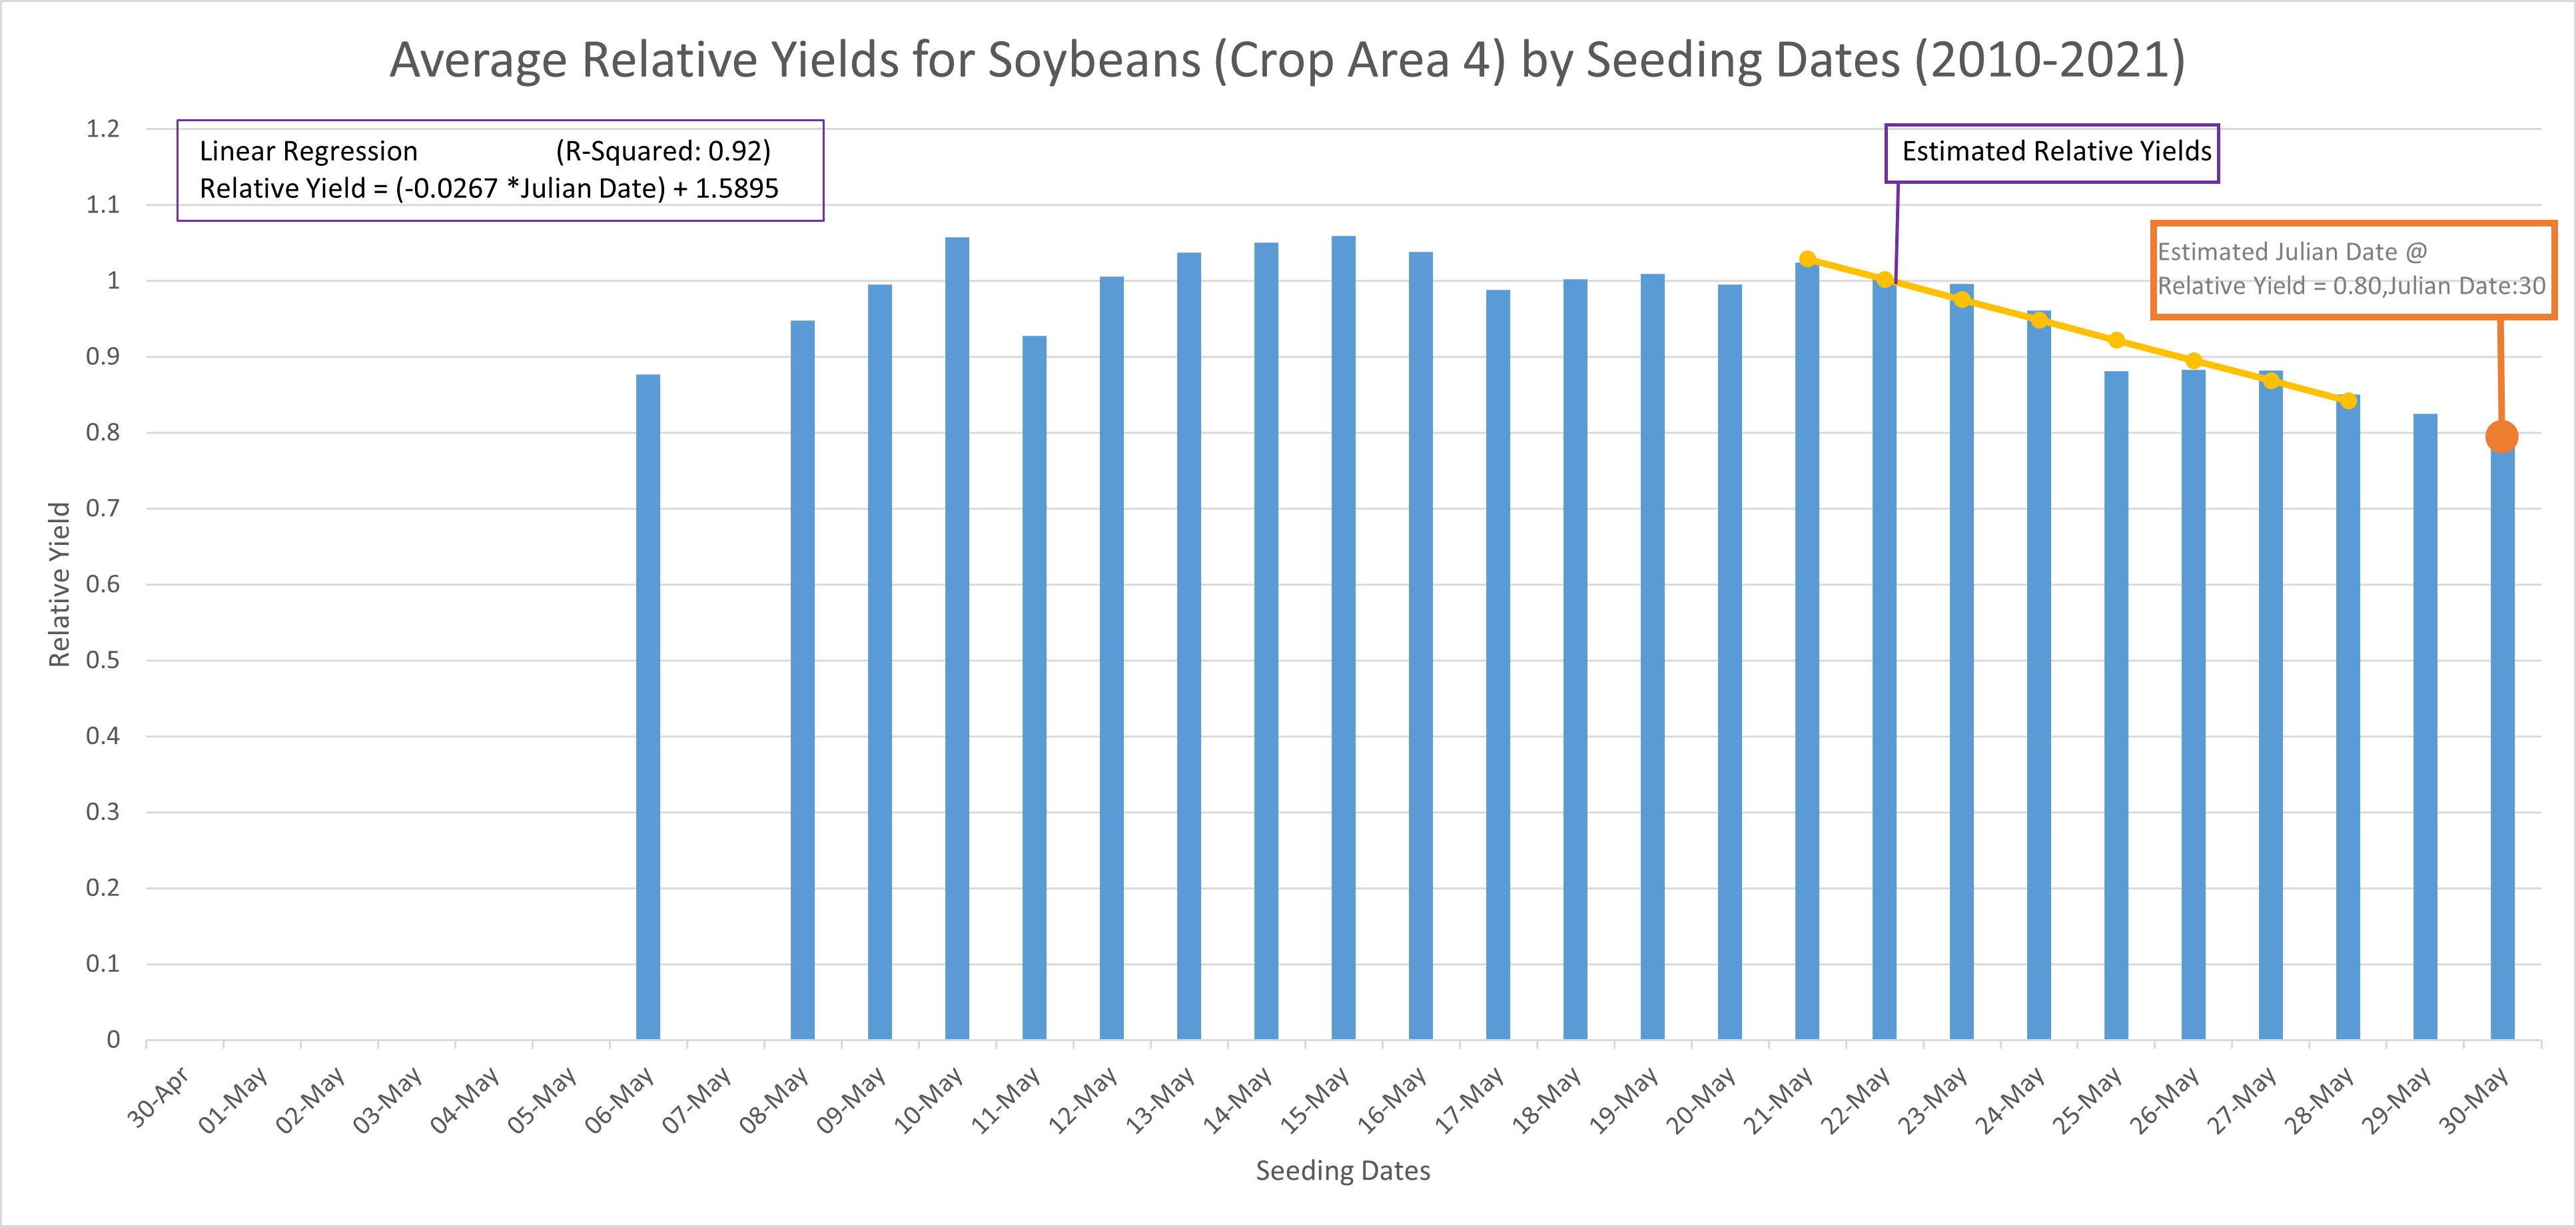Screen dimensions: 2576x1227
Task: Click the Seeding Dates axis title
Action: 1342,1170
